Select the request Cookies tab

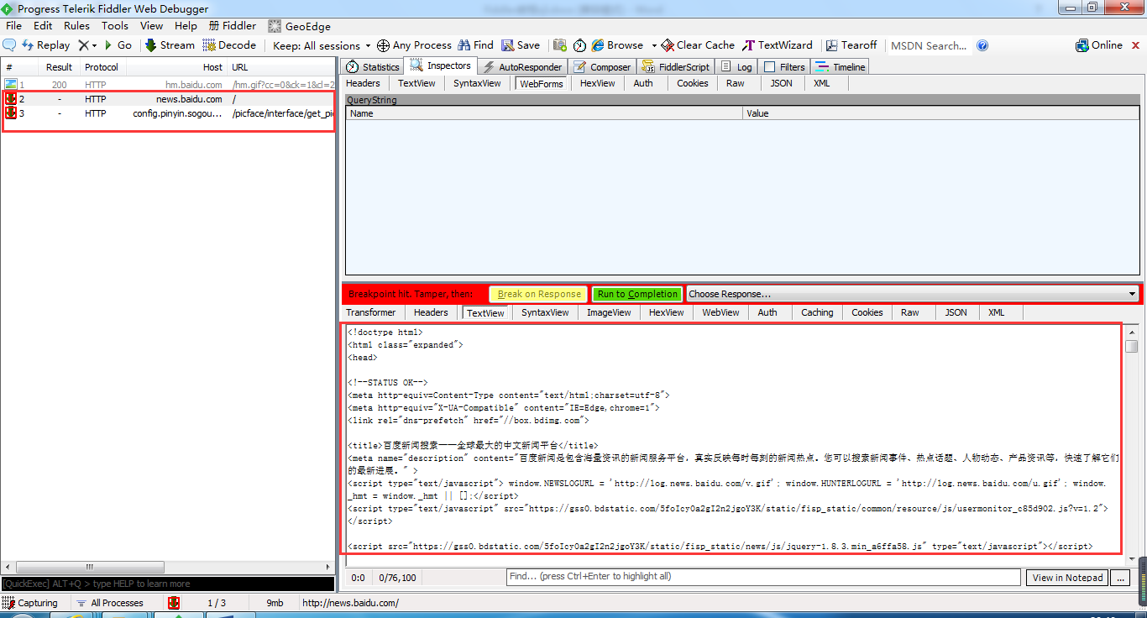pyautogui.click(x=693, y=83)
